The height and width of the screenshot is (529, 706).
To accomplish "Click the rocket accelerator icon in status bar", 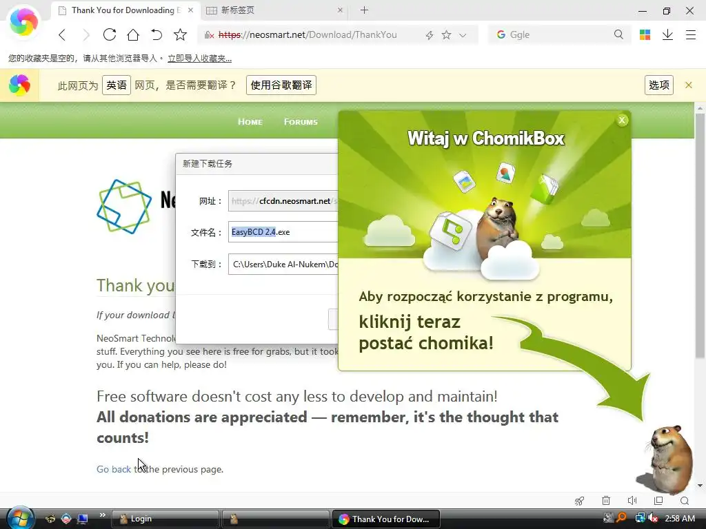I will [x=579, y=501].
